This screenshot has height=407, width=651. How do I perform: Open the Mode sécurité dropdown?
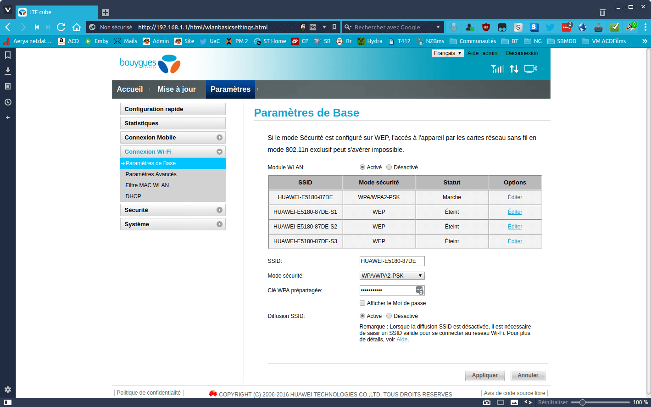(392, 276)
